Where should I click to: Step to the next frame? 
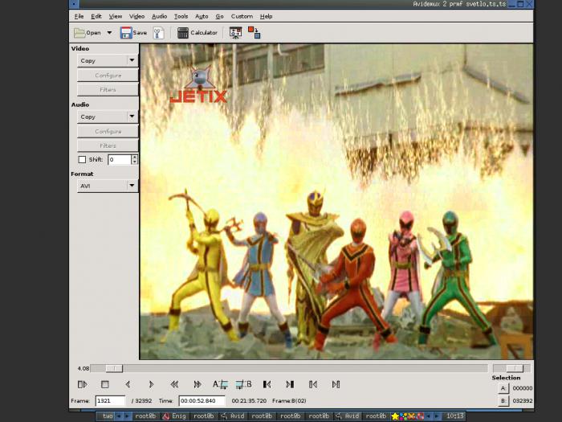tap(151, 384)
